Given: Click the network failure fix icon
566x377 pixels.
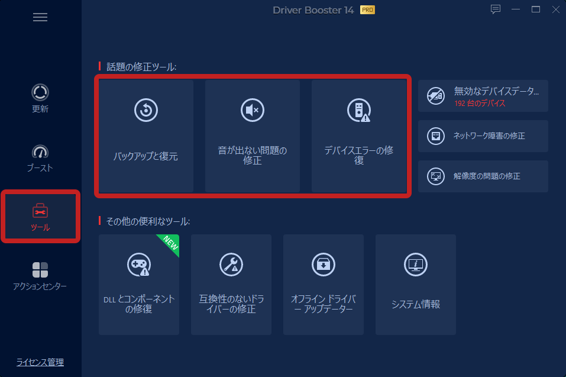Looking at the screenshot, I should 436,136.
